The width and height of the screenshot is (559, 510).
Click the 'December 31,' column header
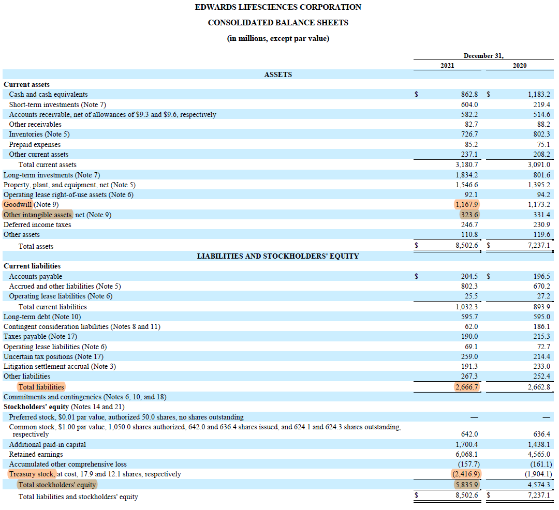pyautogui.click(x=483, y=56)
